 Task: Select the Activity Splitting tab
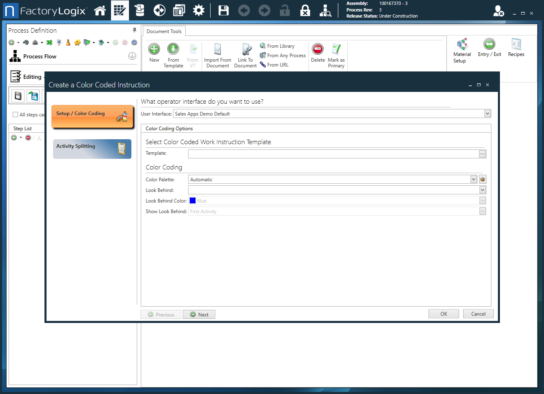tap(92, 149)
